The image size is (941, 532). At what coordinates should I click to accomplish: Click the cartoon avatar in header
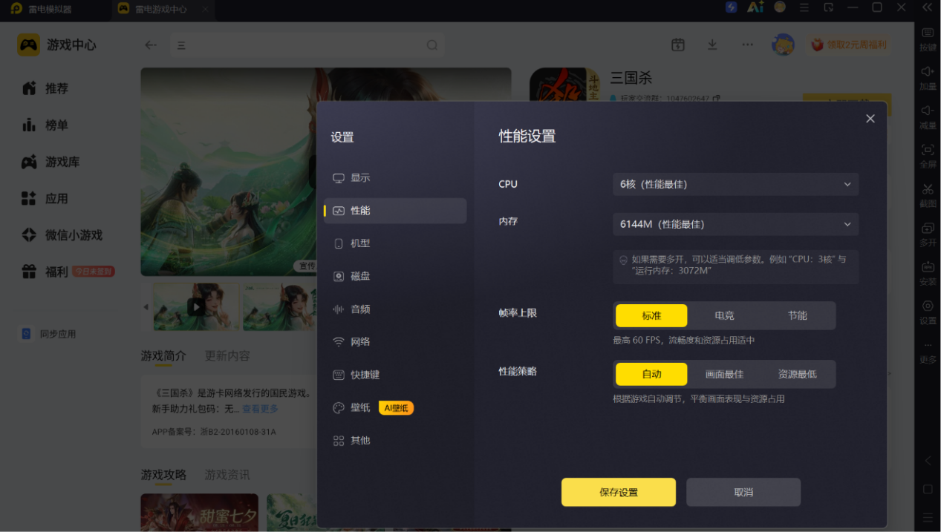(783, 45)
